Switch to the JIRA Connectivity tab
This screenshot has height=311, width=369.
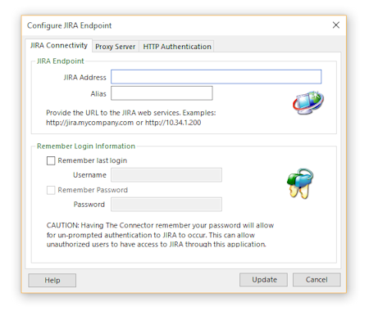point(59,45)
